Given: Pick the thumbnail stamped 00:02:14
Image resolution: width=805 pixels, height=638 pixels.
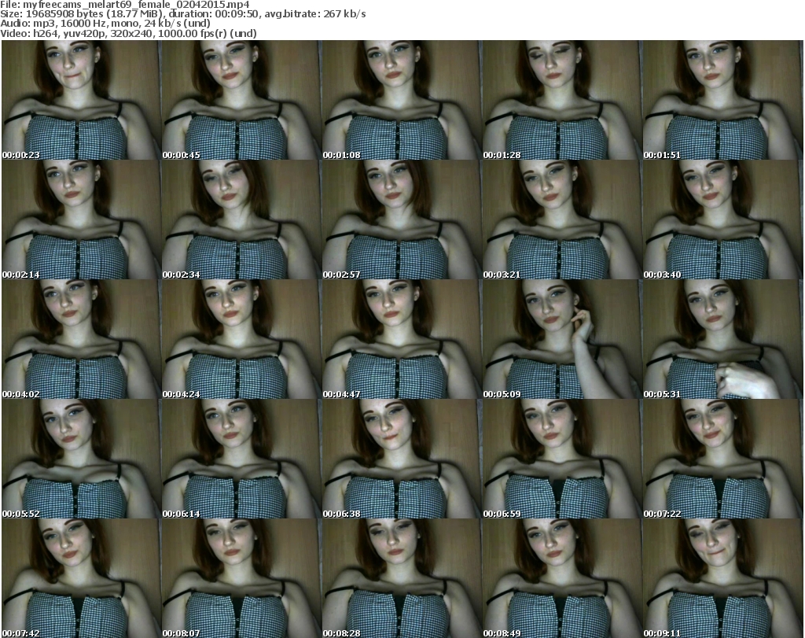Looking at the screenshot, I should coord(81,219).
